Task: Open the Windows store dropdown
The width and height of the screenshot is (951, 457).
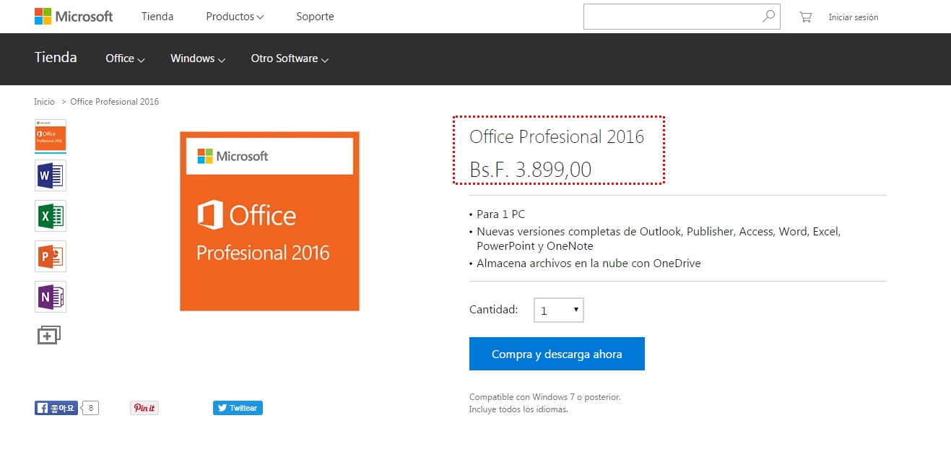Action: pyautogui.click(x=198, y=58)
